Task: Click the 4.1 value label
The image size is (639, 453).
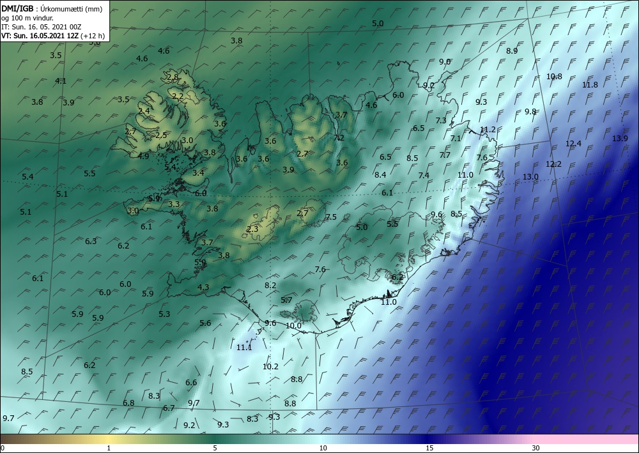Action: click(60, 81)
